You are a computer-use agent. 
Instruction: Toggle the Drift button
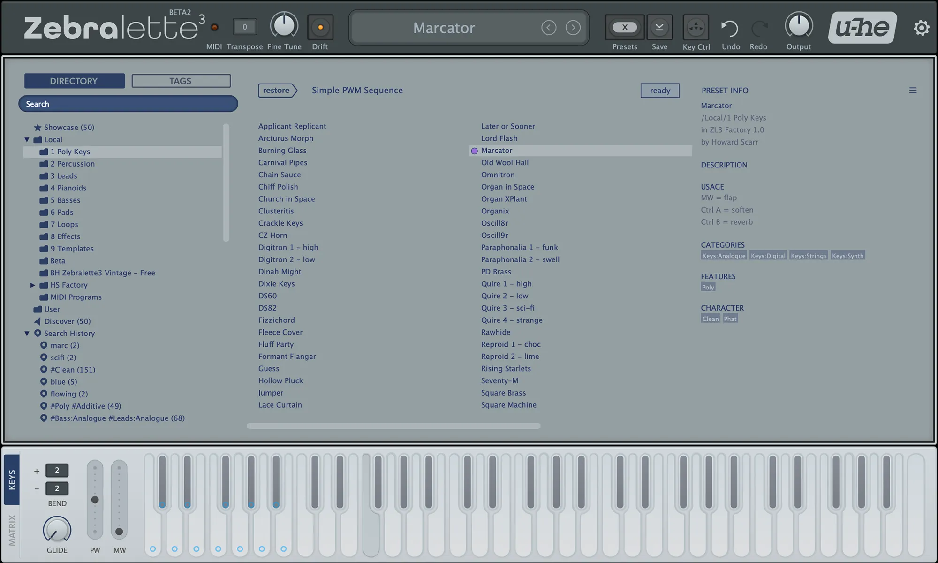tap(320, 28)
